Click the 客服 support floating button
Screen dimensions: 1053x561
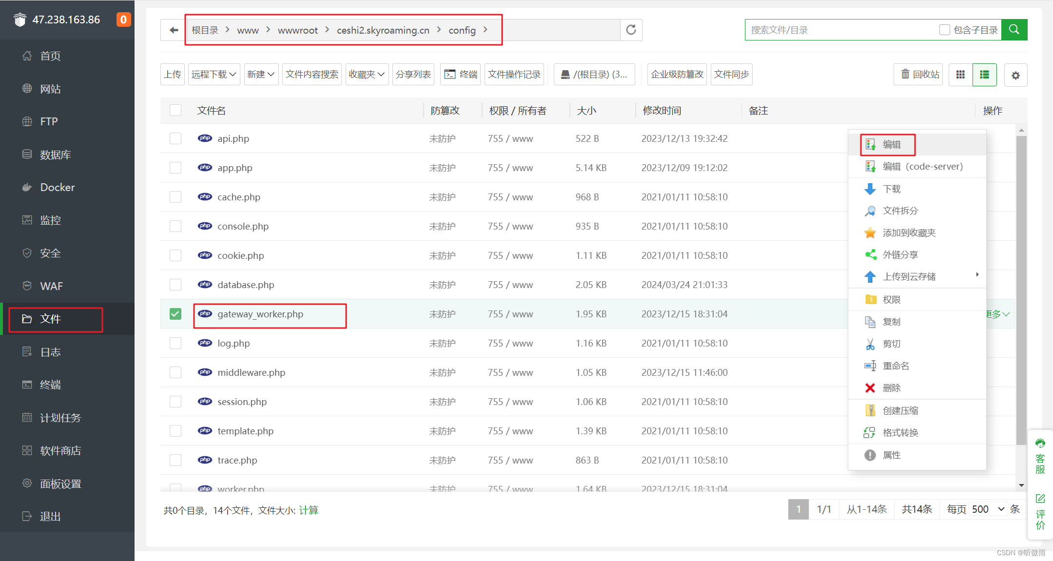[1040, 457]
